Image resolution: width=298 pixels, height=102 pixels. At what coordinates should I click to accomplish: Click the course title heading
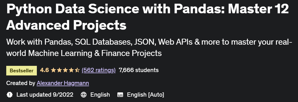[x=147, y=17]
